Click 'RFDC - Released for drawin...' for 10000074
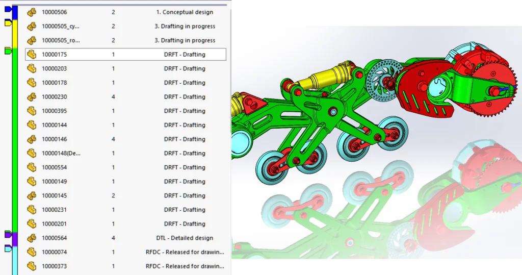 coord(185,252)
